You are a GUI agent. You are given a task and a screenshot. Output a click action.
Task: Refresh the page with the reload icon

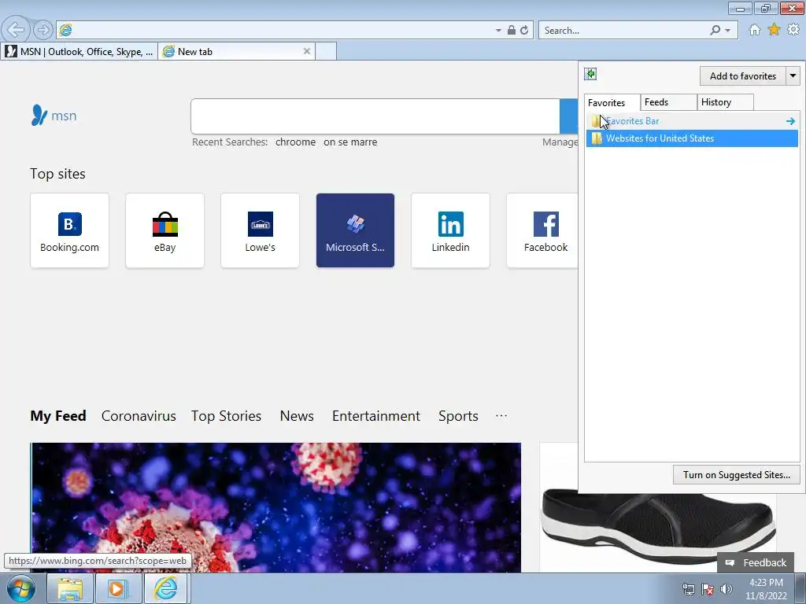[x=524, y=31]
